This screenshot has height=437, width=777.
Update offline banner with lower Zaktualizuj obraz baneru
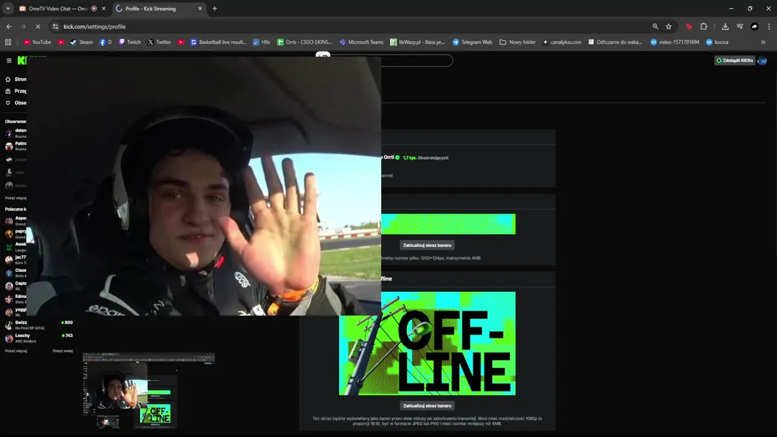tap(427, 405)
